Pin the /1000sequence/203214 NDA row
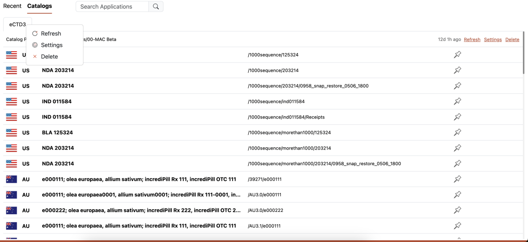This screenshot has width=528, height=242. (457, 70)
